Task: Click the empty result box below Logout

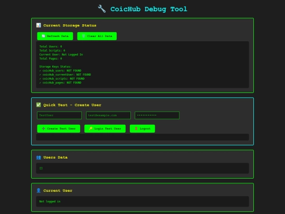Action: tap(142, 137)
